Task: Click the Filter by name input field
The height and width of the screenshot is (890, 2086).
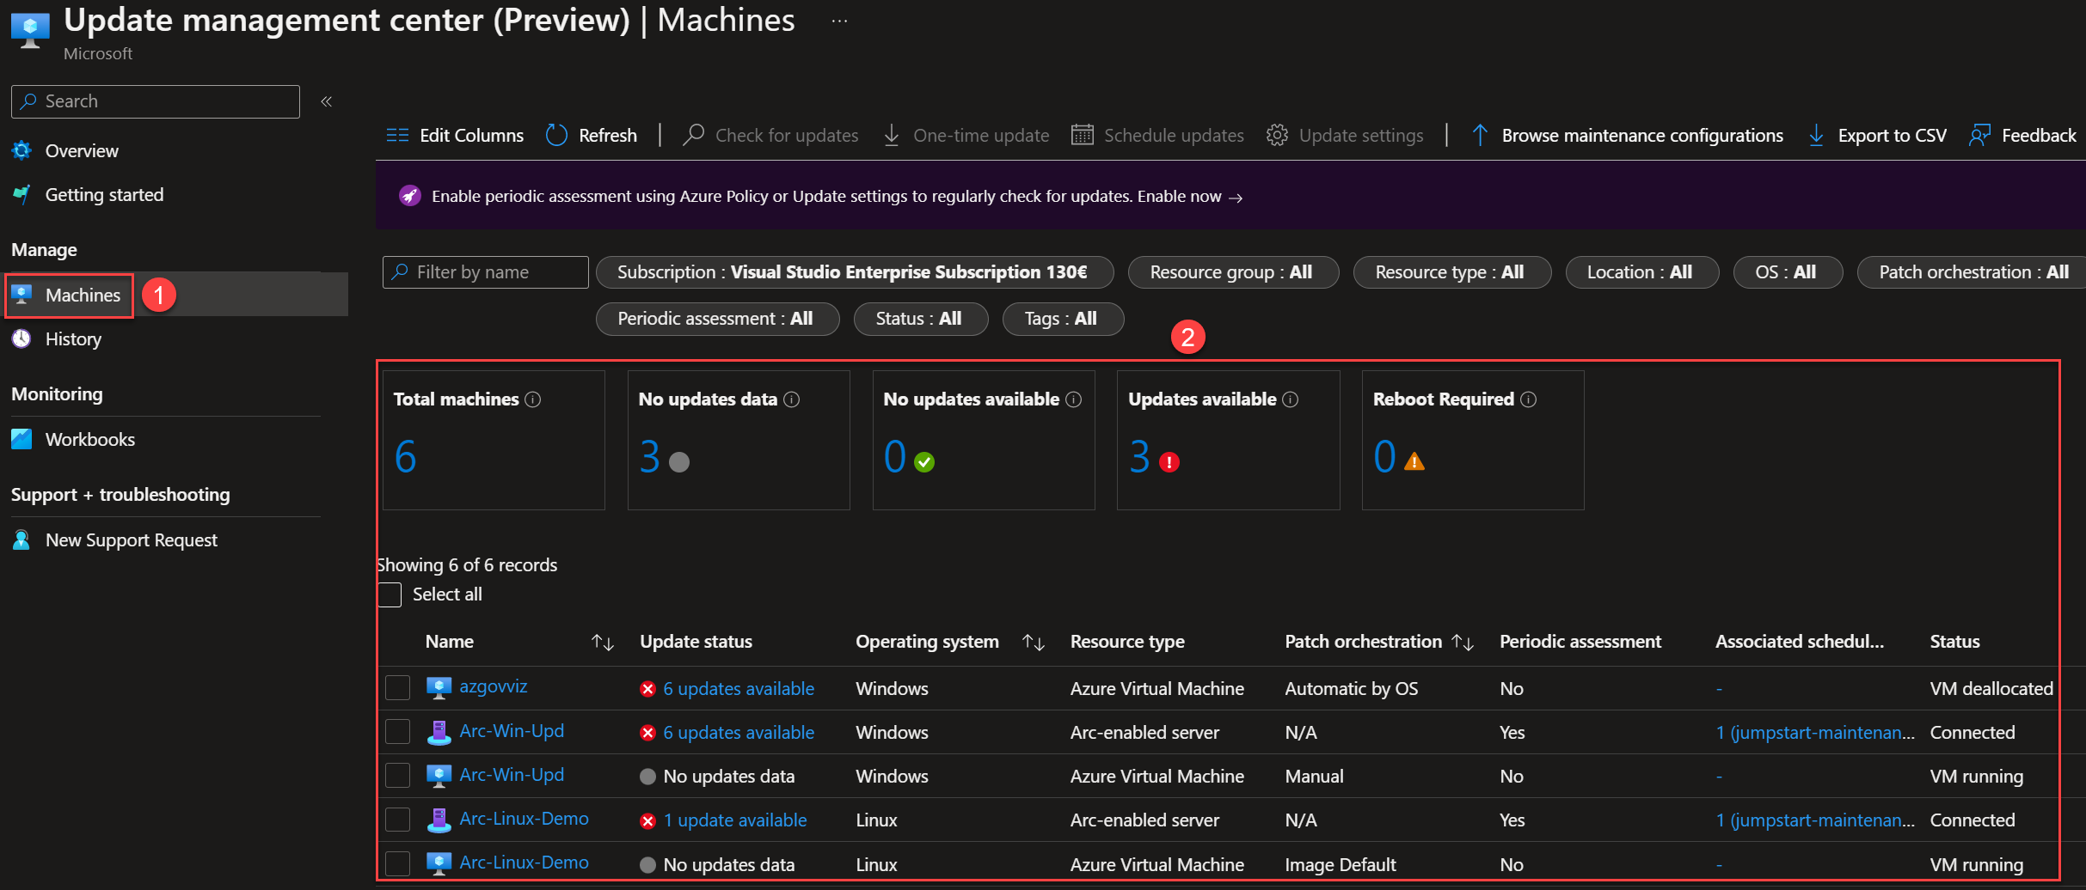Action: click(x=486, y=272)
